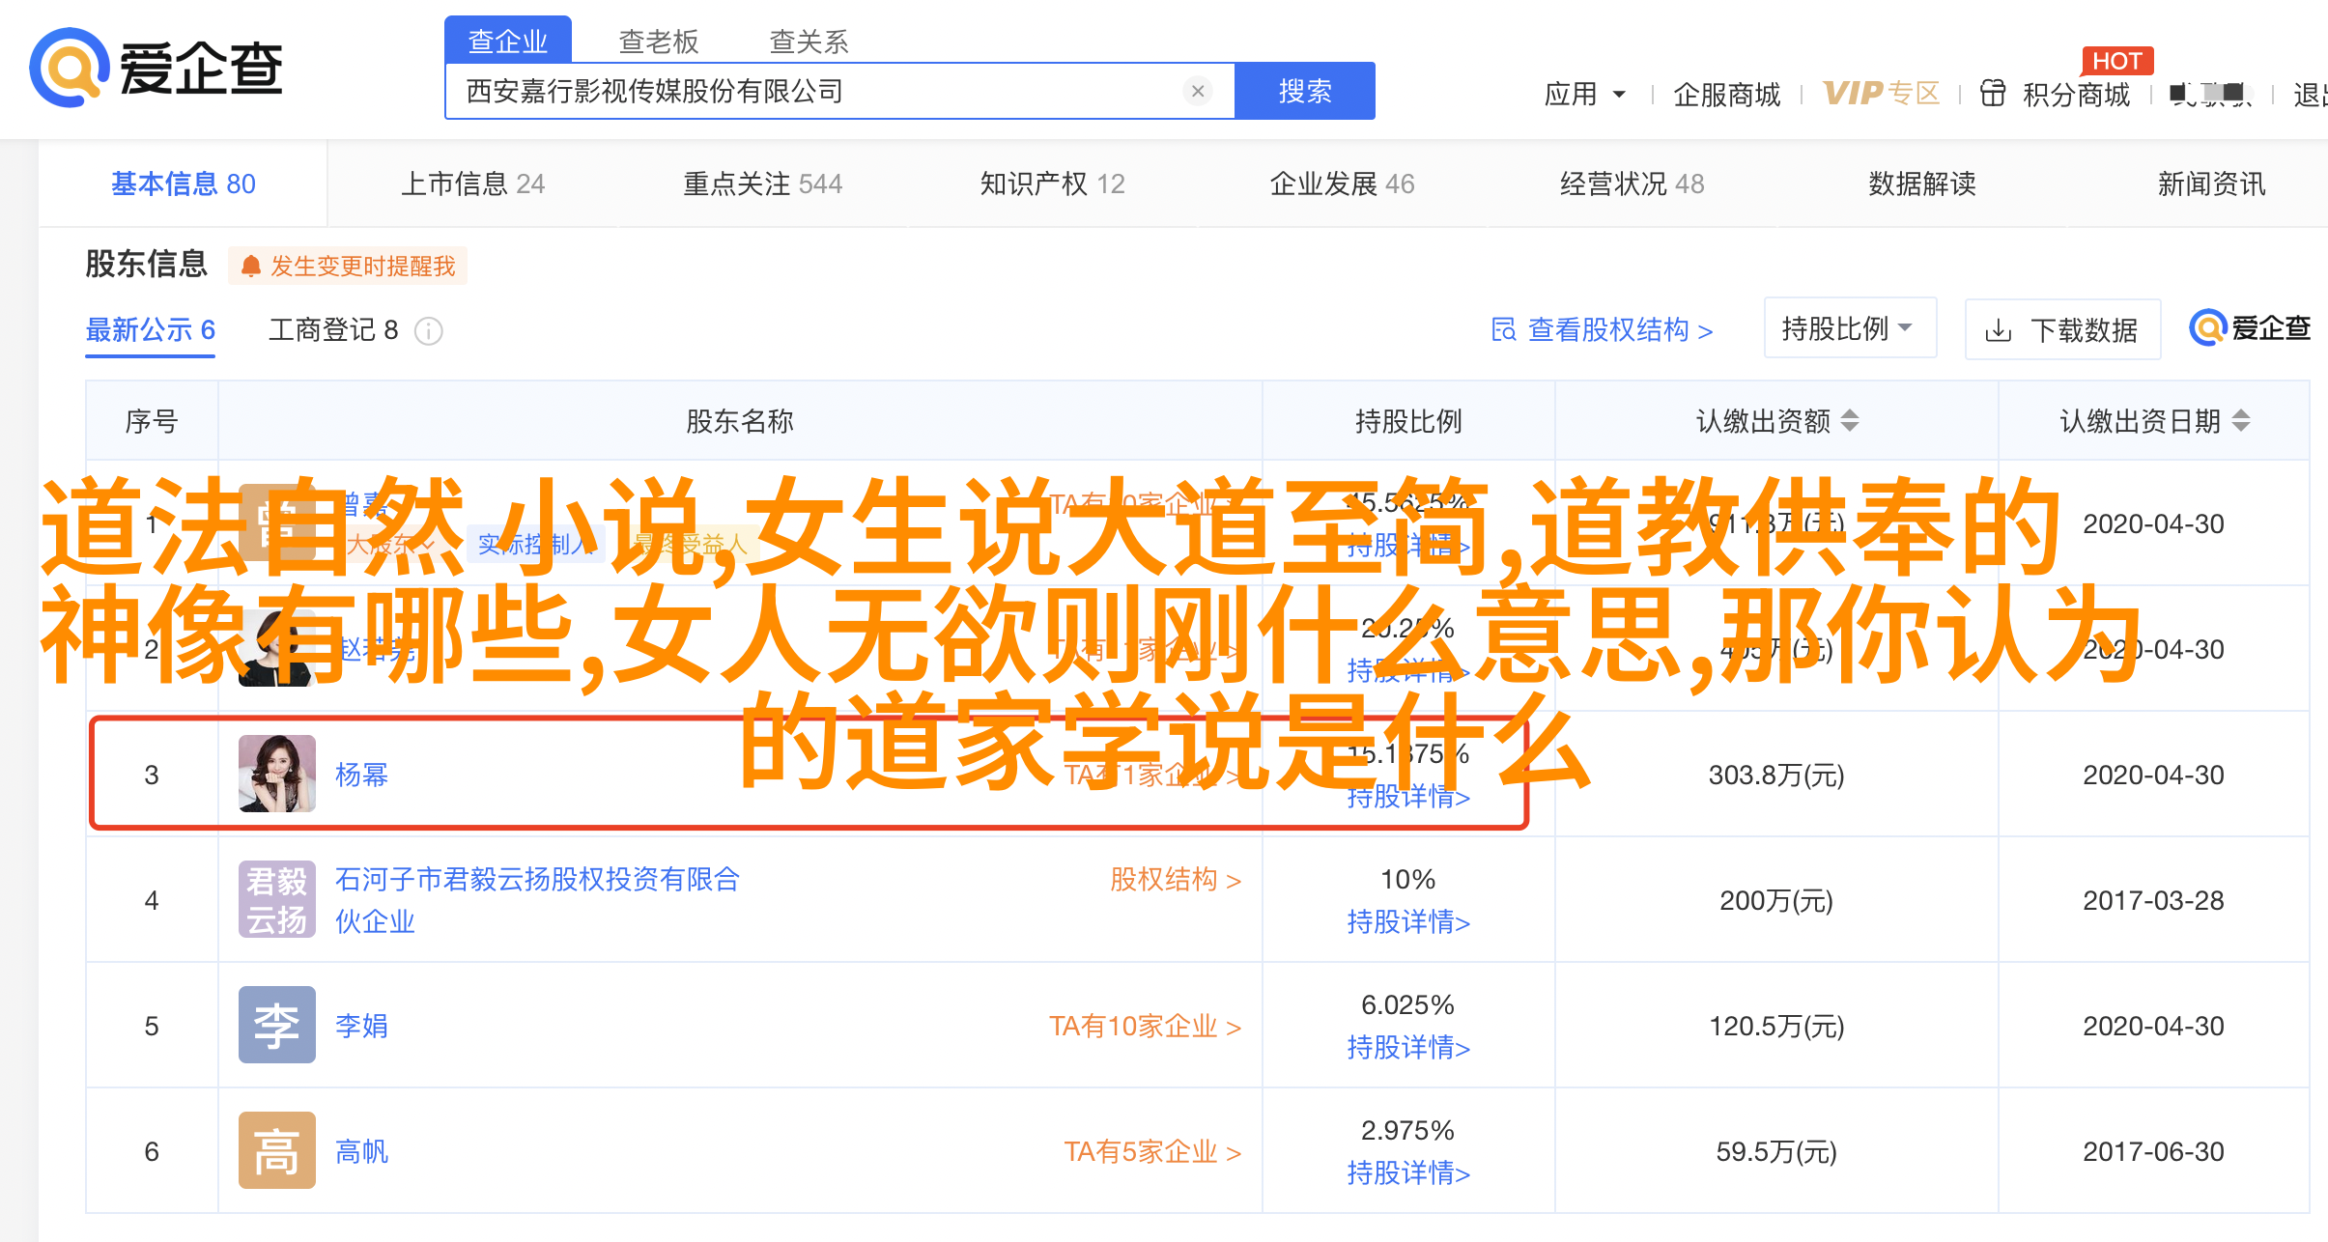Open the 李娟 shareholder link
This screenshot has height=1242, width=2328.
[361, 1026]
